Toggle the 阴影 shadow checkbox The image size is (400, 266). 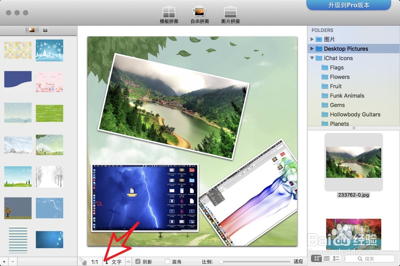coord(138,262)
